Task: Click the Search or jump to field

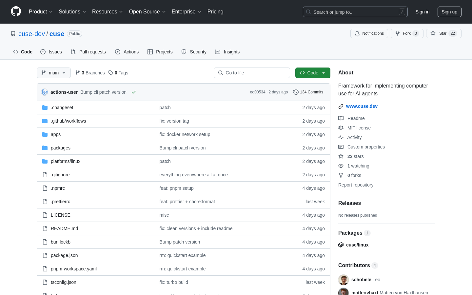Action: click(355, 12)
